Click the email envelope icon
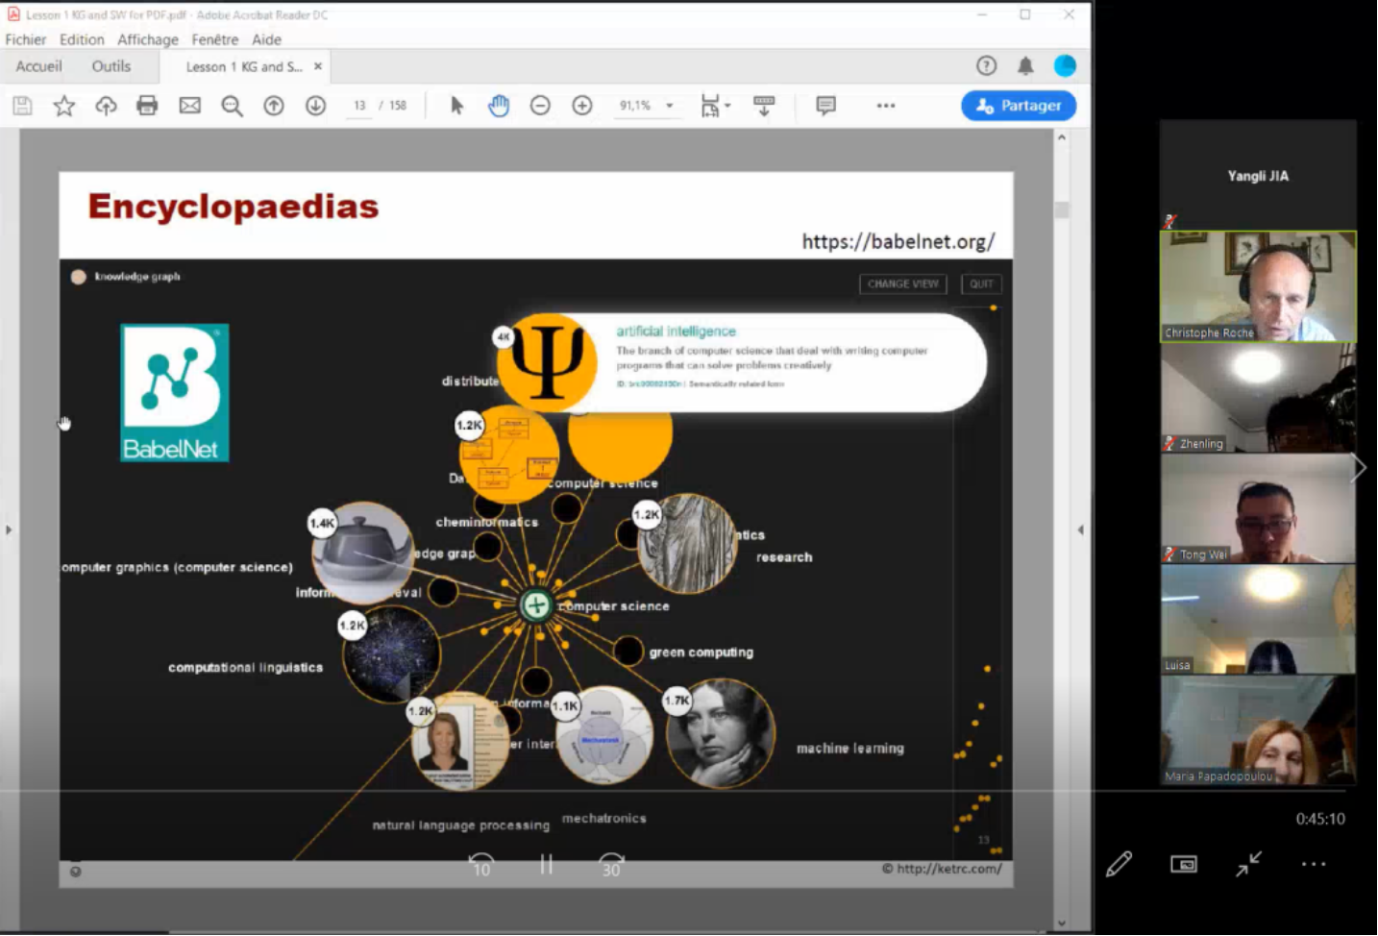This screenshot has width=1378, height=936. (189, 106)
